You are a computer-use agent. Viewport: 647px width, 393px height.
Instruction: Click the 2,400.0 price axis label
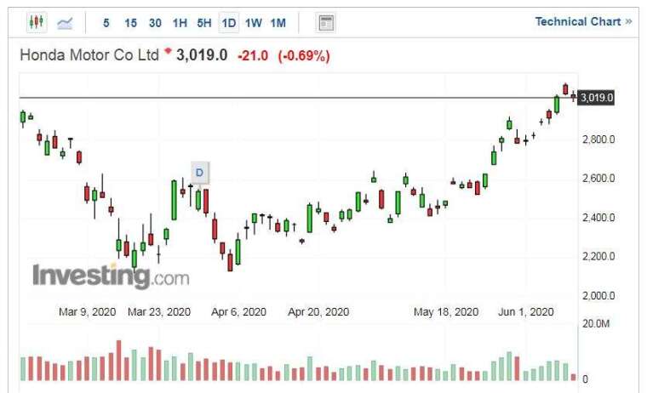coord(598,217)
